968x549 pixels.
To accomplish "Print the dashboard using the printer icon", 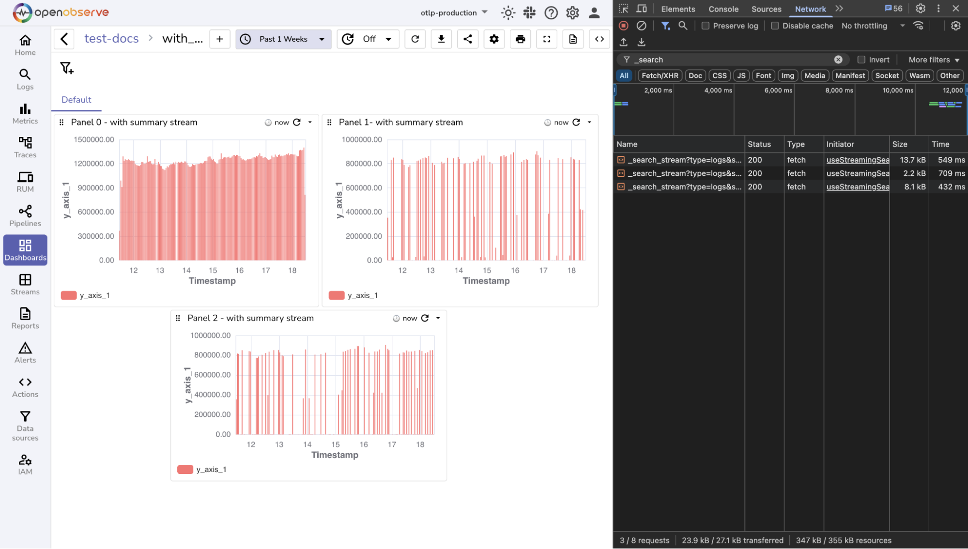I will [x=520, y=39].
